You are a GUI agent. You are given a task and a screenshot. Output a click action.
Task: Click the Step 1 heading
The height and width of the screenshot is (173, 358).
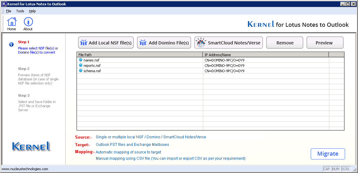(24, 42)
